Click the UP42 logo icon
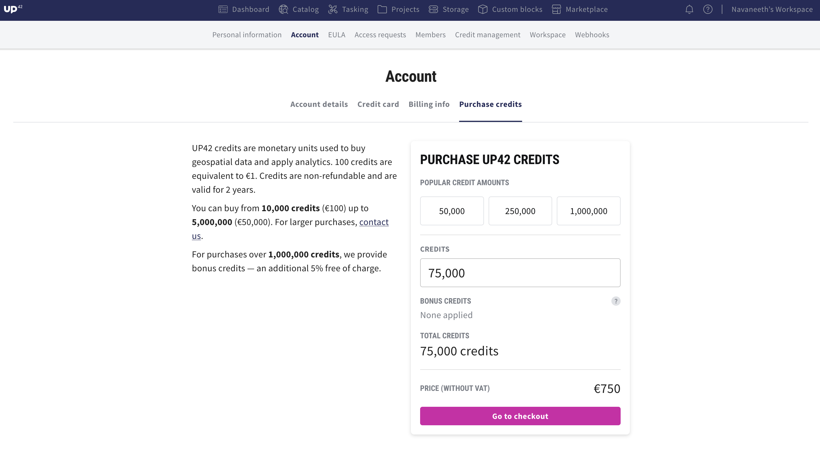820x453 pixels. 13,9
